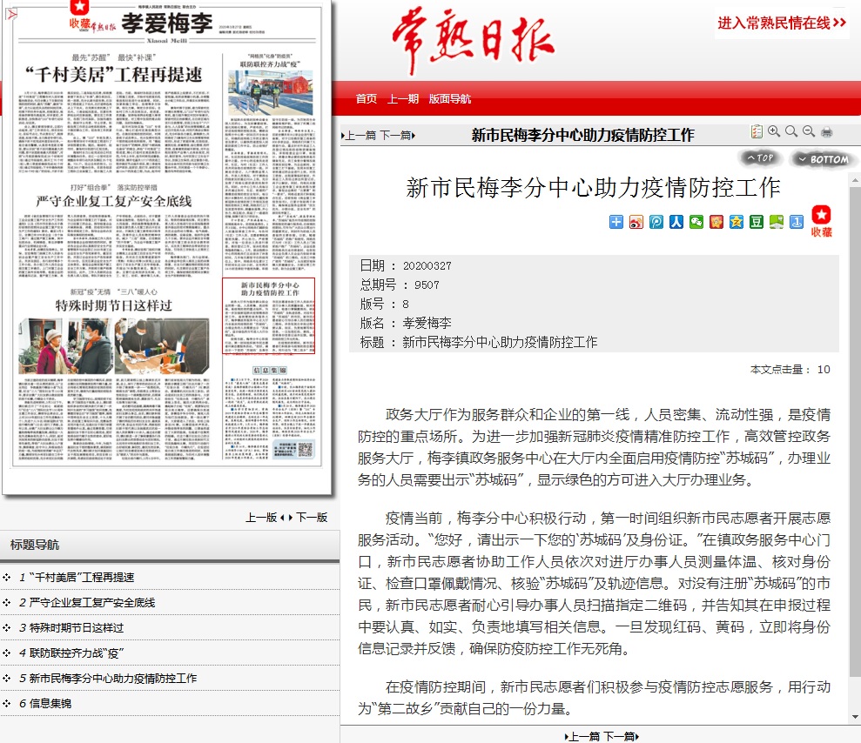Screen dimensions: 861x743
Task: Click the zoom in magnifier icon
Action: click(774, 131)
